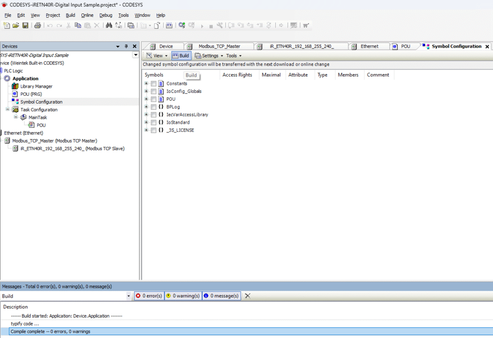Open the Debug menu
This screenshot has height=338, width=493.
pyautogui.click(x=105, y=15)
